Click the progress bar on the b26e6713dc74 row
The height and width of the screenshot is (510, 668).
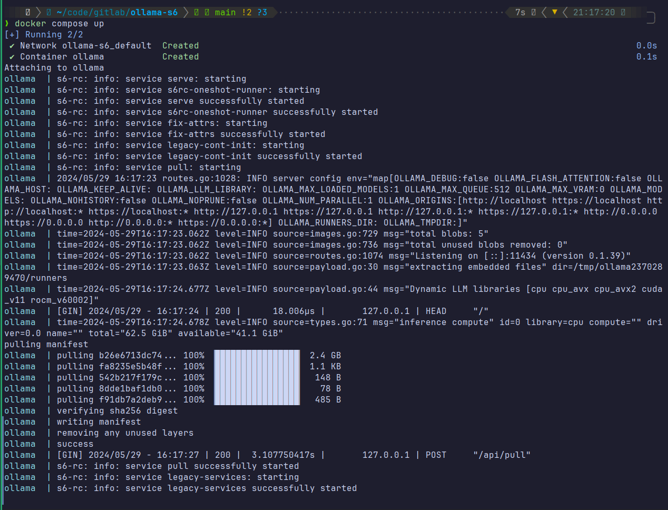(x=257, y=356)
